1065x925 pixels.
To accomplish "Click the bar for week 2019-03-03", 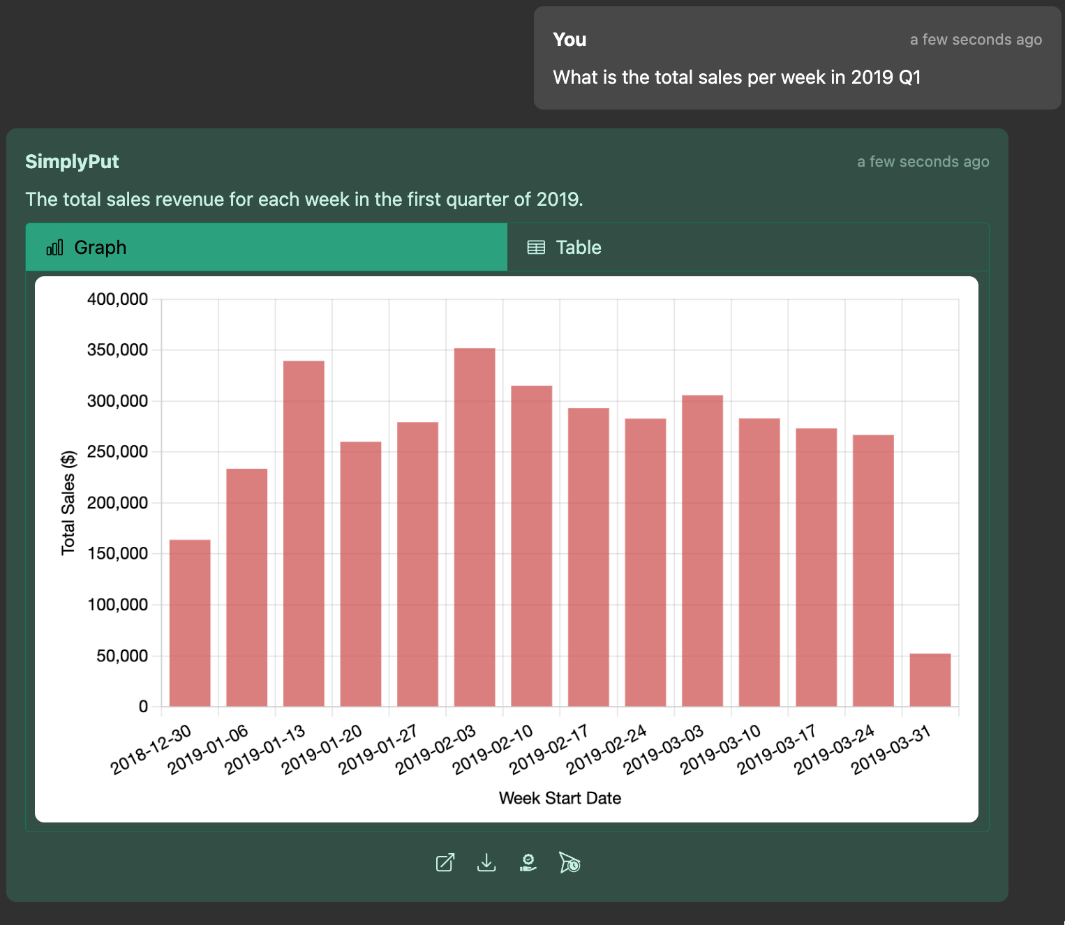I will [x=703, y=551].
